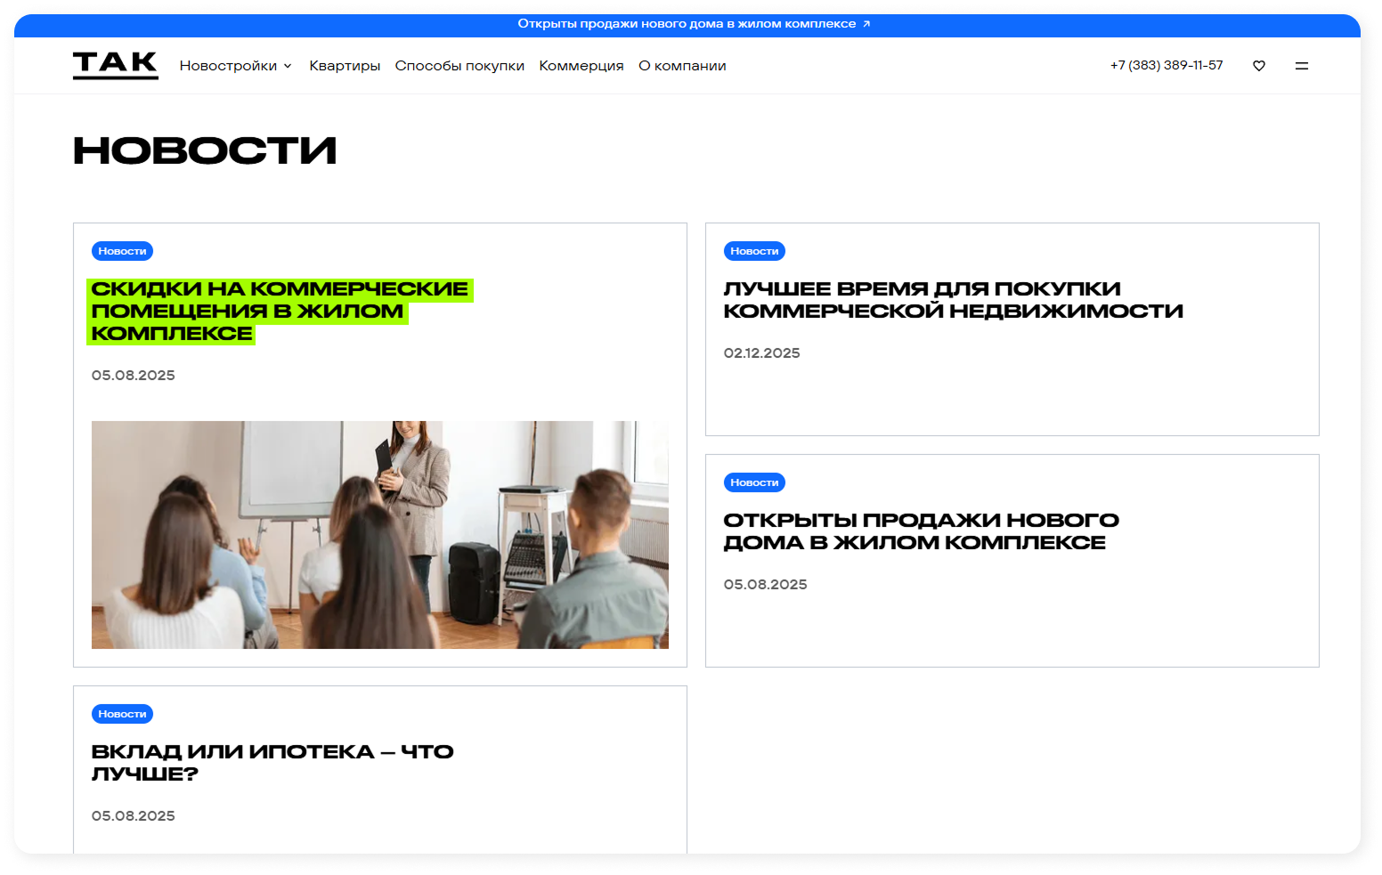
Task: Expand the Новостройки dropdown chevron
Action: coord(288,67)
